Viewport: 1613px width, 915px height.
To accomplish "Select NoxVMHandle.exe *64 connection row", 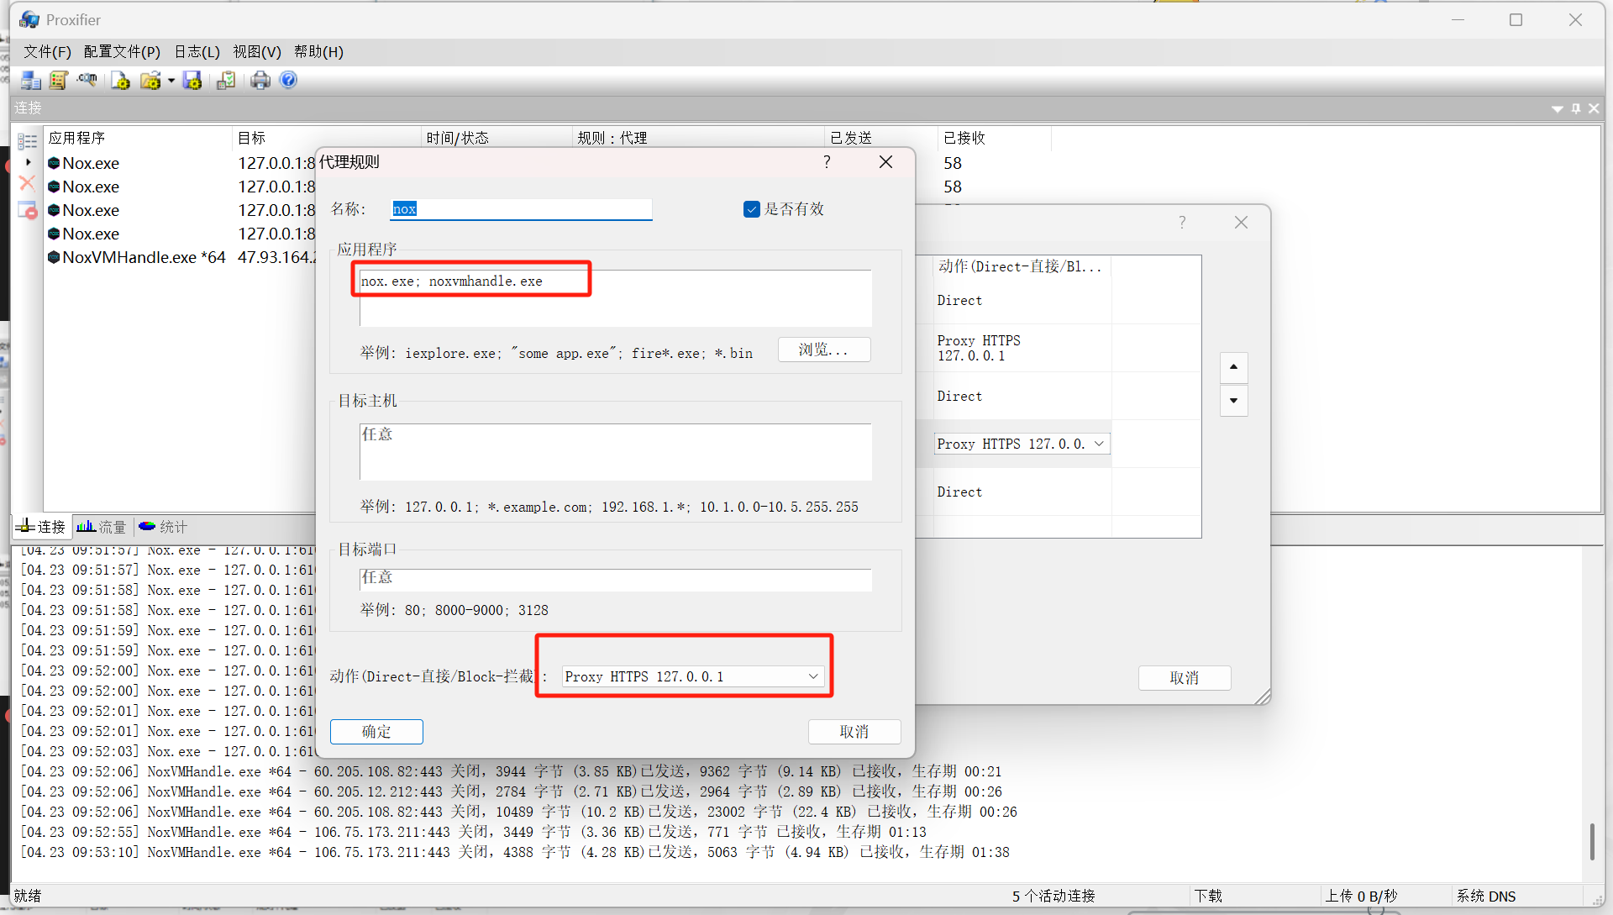I will click(181, 257).
